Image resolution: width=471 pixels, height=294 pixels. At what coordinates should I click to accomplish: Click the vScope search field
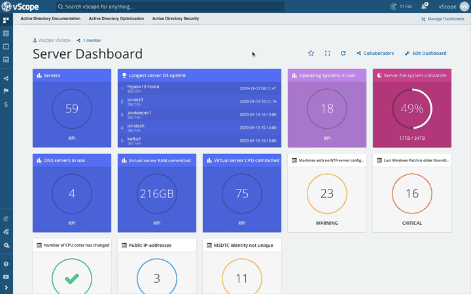tap(170, 7)
